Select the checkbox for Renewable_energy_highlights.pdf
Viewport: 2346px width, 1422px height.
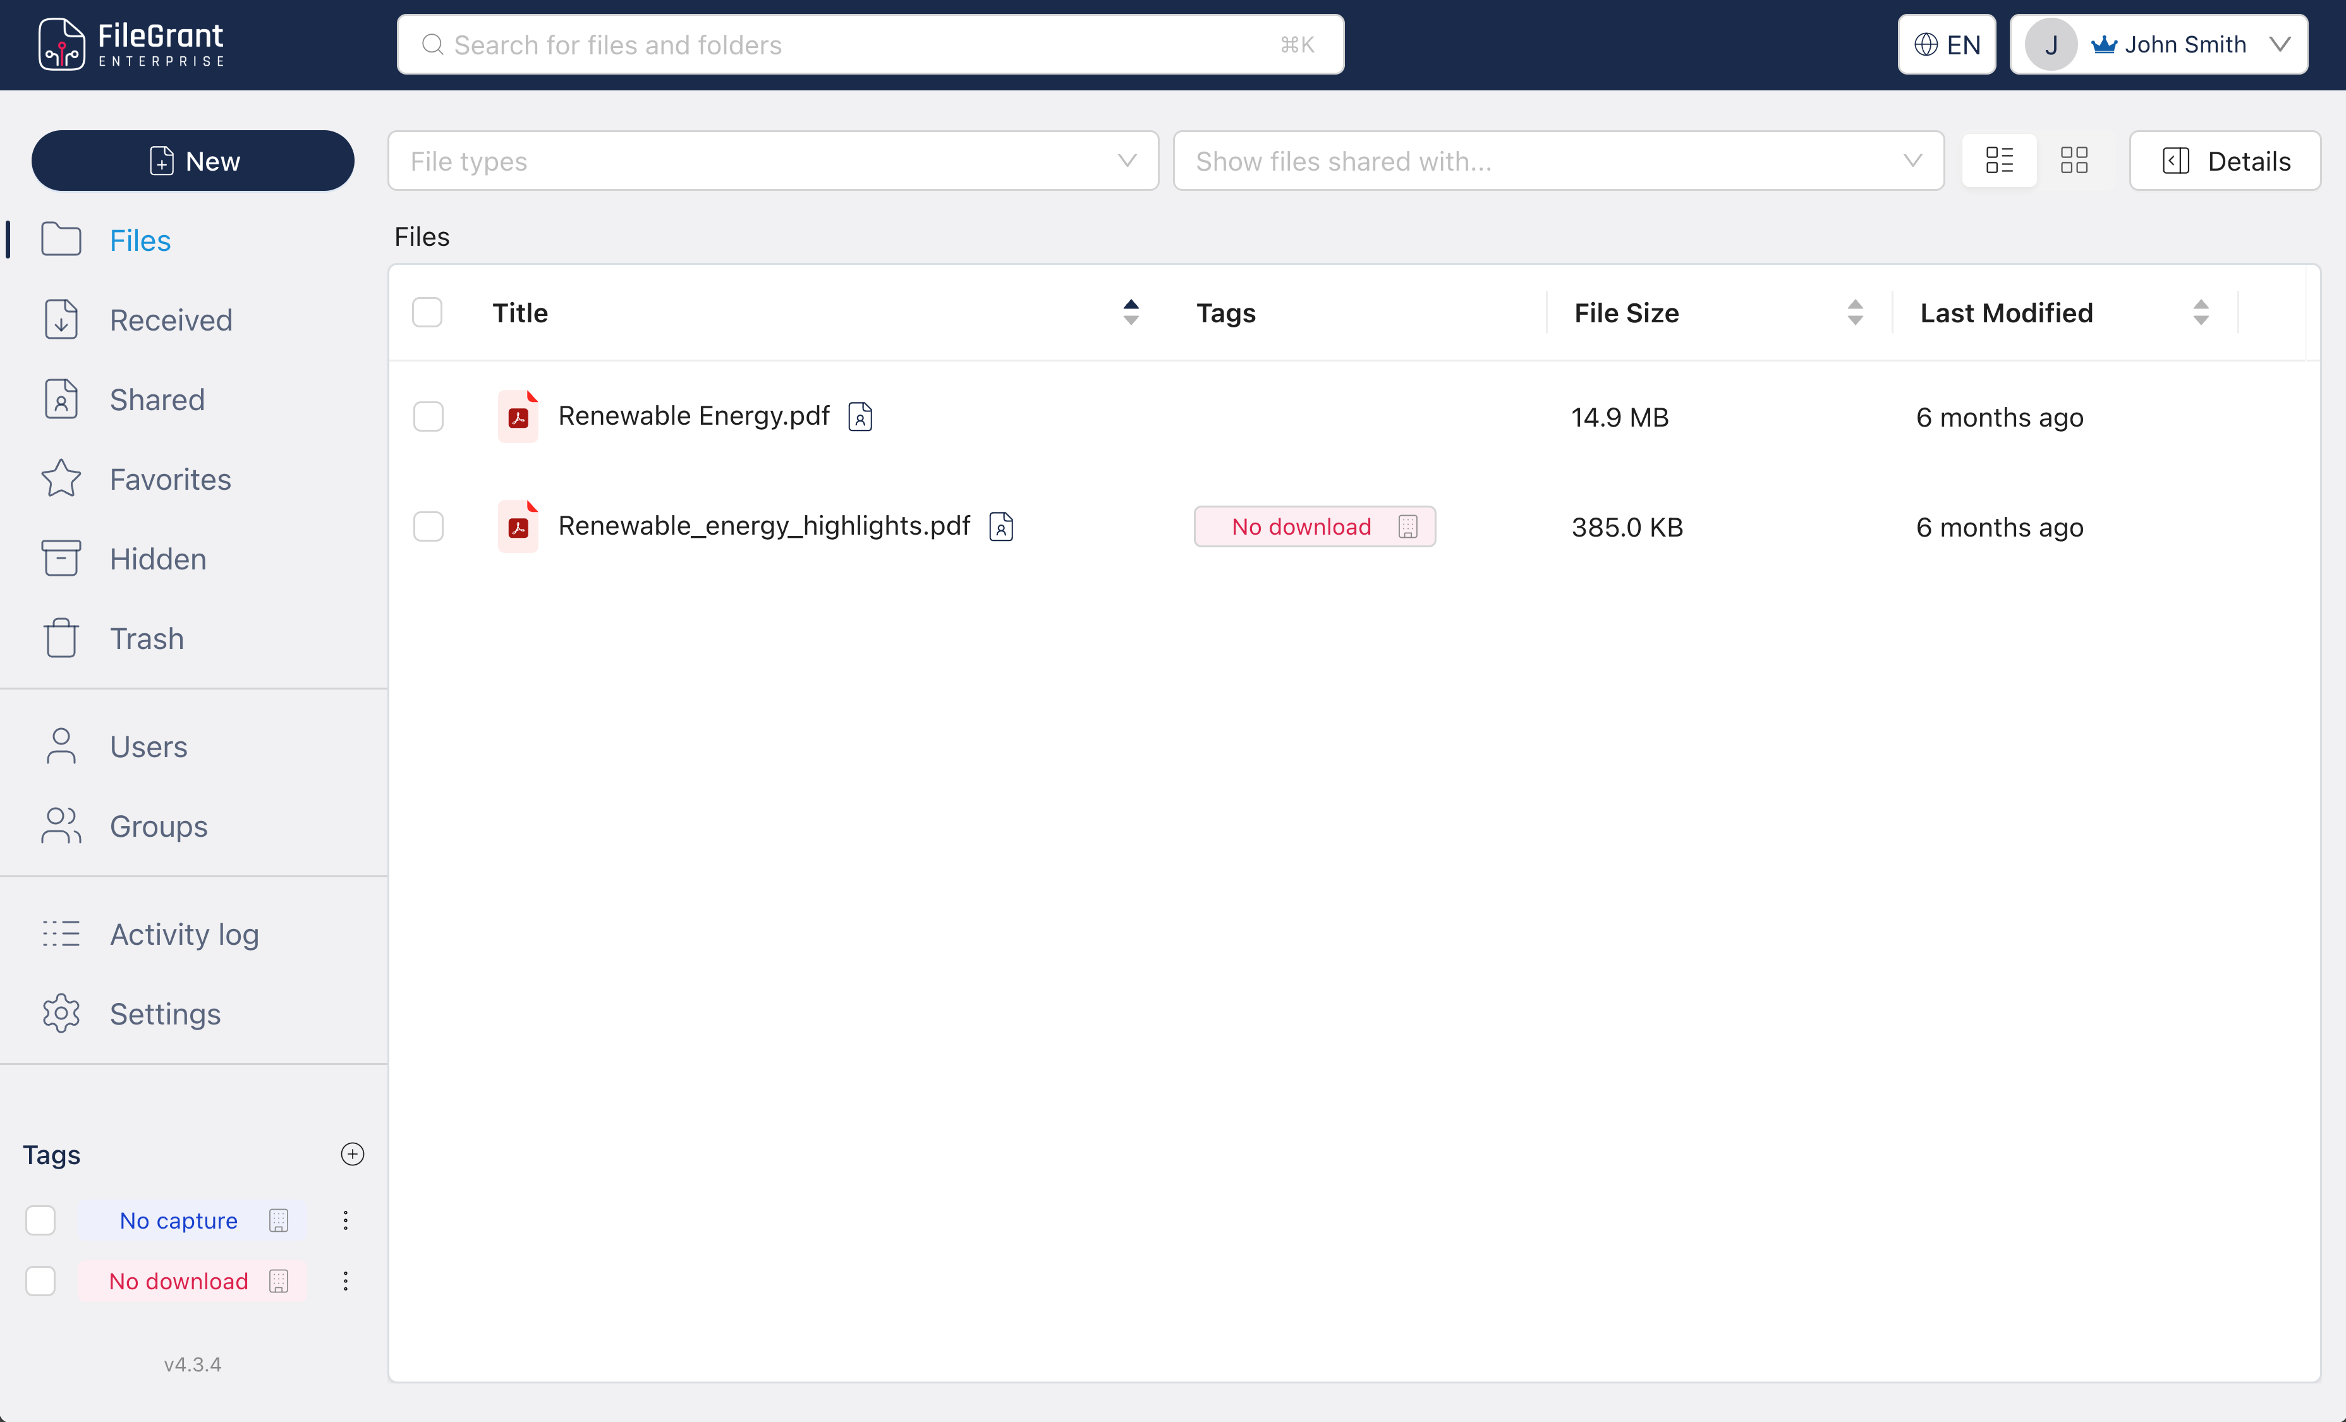(428, 526)
